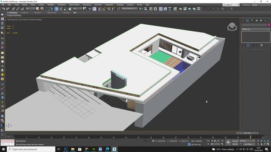This screenshot has width=271, height=152.
Task: Open the Key Filters button
Action: tap(249, 144)
